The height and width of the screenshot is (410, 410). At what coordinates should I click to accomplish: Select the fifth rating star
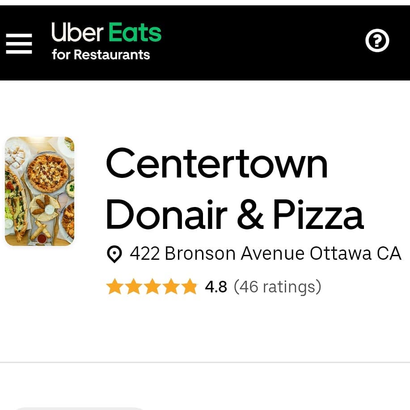pyautogui.click(x=190, y=287)
